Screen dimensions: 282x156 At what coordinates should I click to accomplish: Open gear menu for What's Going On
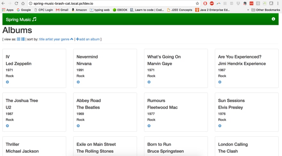coord(149,82)
